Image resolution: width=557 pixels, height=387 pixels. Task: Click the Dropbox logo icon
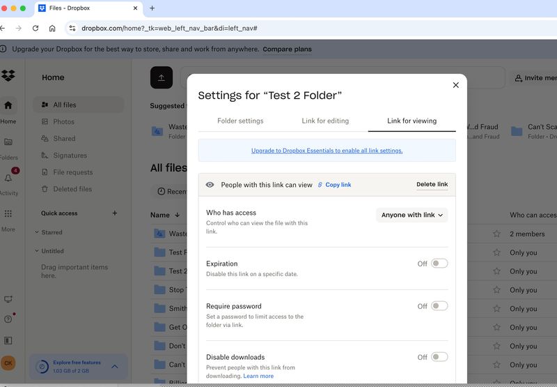8,75
